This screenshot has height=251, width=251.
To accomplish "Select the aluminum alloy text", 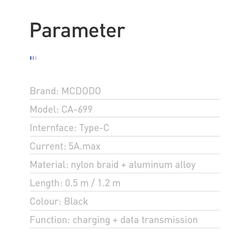I will click(x=162, y=165).
